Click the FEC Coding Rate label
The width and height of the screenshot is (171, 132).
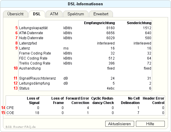[x=33, y=58]
